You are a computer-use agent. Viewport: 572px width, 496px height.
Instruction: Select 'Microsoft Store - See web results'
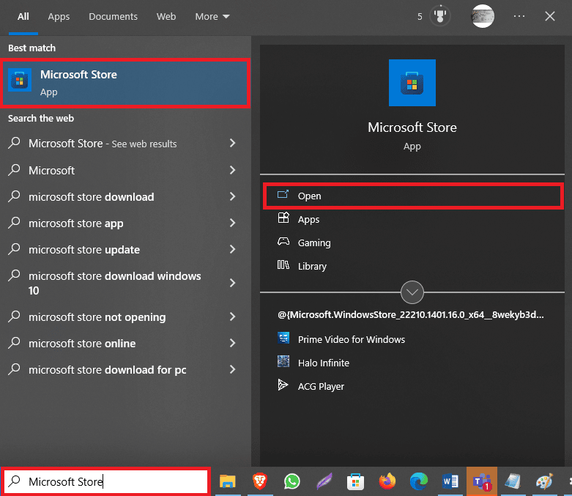103,144
